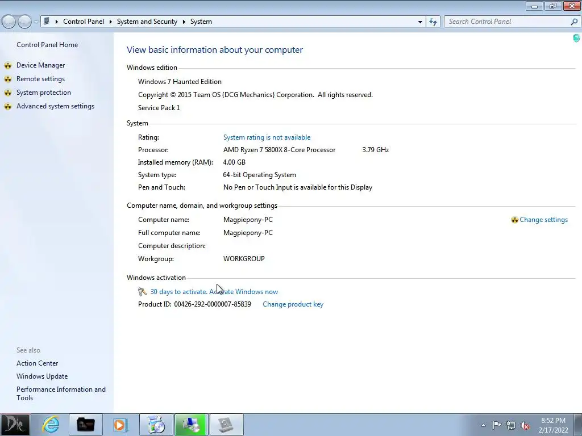Click the computer icon in address bar

click(47, 21)
